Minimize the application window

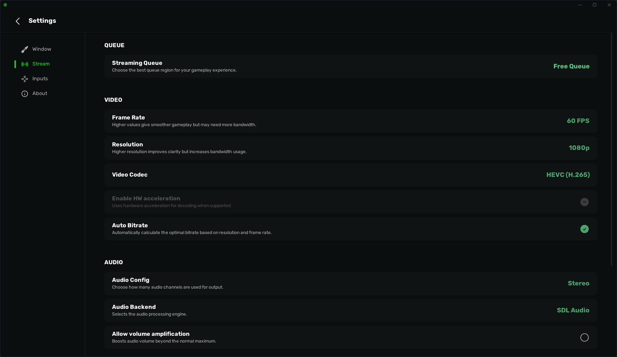[x=580, y=5]
